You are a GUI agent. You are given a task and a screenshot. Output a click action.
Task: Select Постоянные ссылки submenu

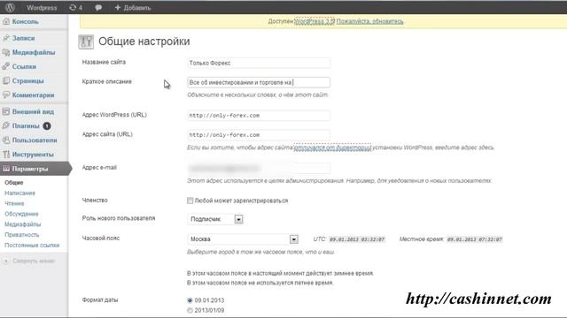(32, 246)
